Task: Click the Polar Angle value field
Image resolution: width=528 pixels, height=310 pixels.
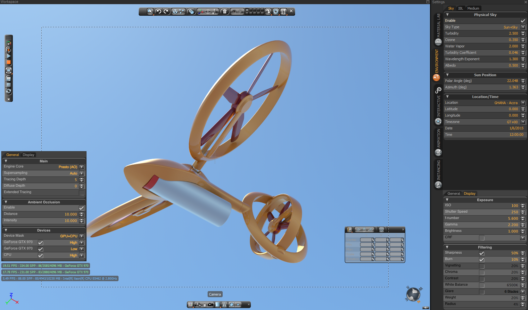Action: click(x=513, y=81)
